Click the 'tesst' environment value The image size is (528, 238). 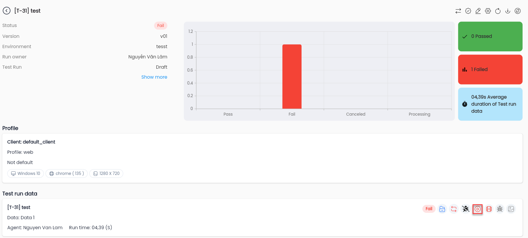click(x=162, y=47)
